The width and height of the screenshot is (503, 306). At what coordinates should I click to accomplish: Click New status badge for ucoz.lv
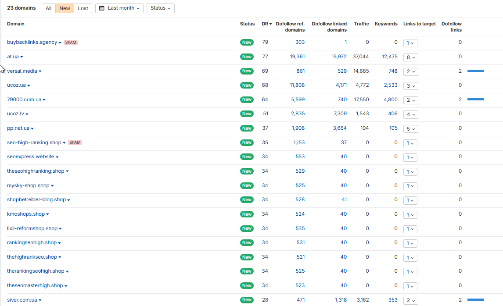tap(247, 114)
